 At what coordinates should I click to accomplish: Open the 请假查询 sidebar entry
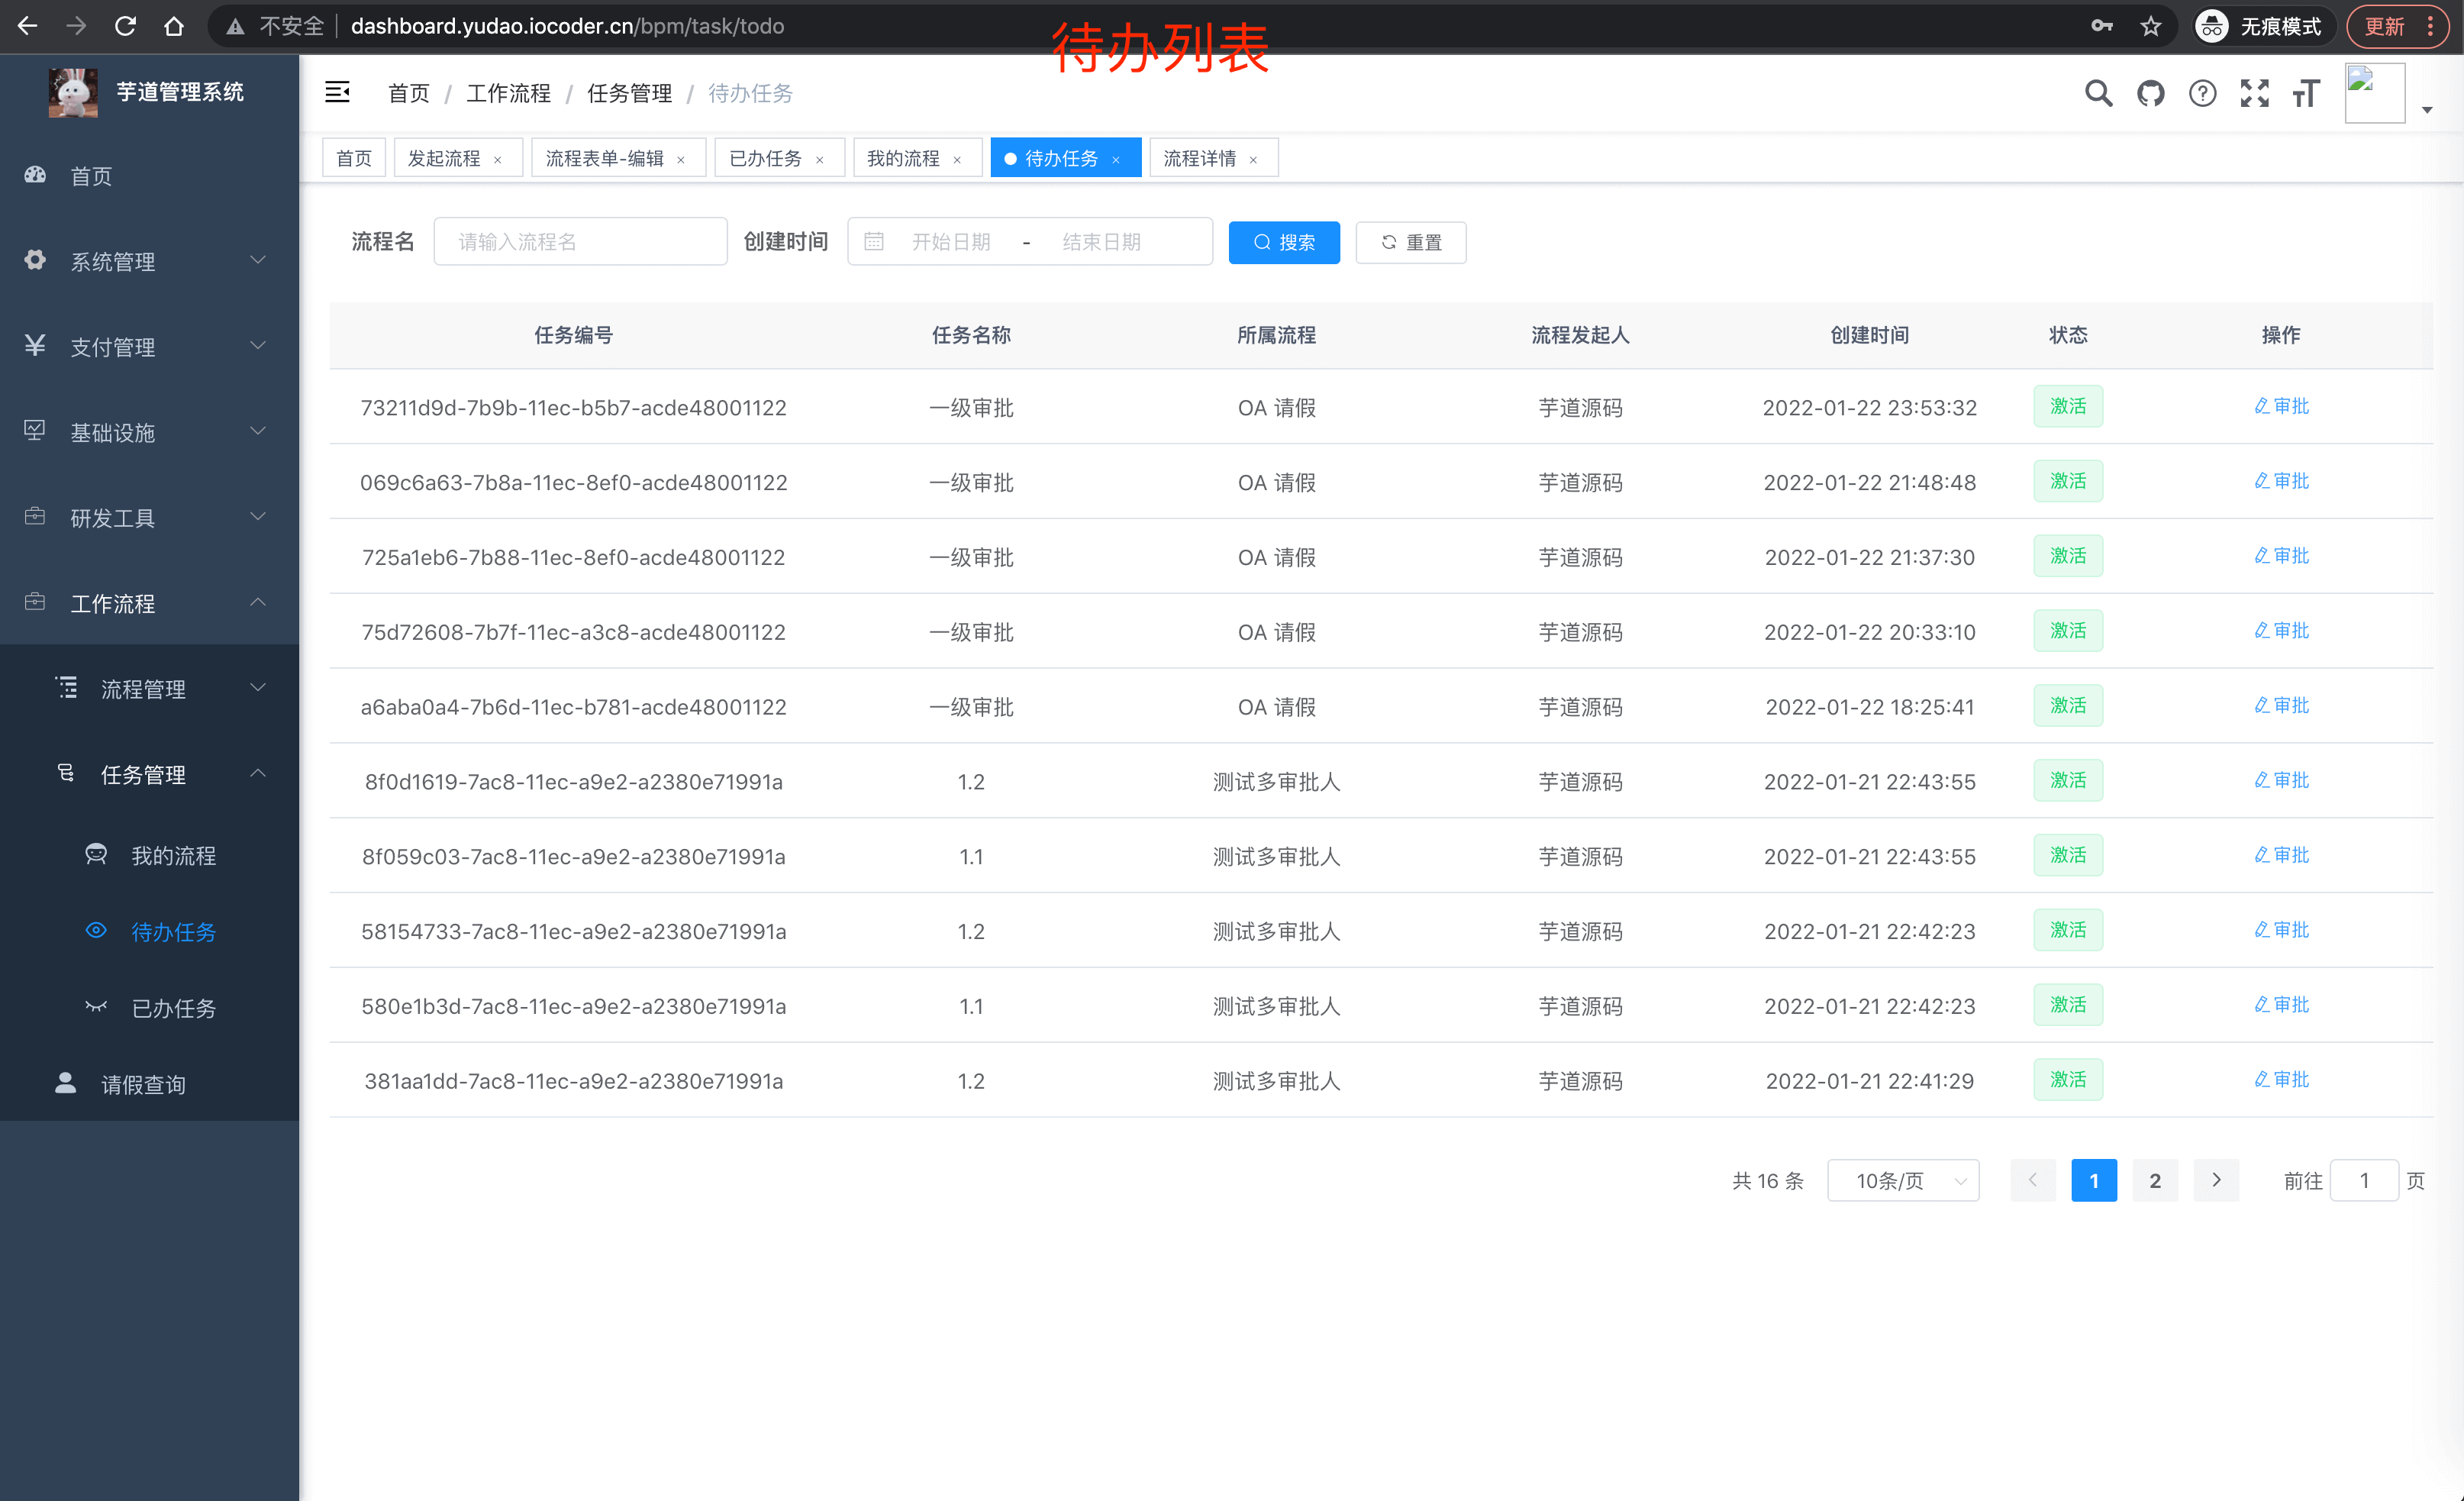(x=143, y=1084)
